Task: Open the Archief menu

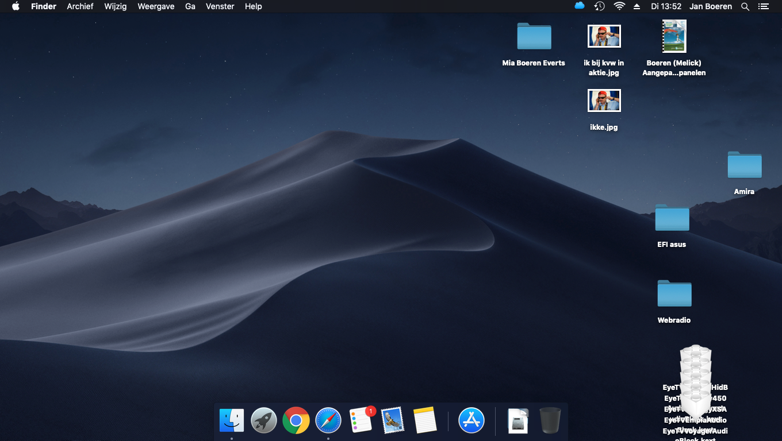Action: point(80,6)
